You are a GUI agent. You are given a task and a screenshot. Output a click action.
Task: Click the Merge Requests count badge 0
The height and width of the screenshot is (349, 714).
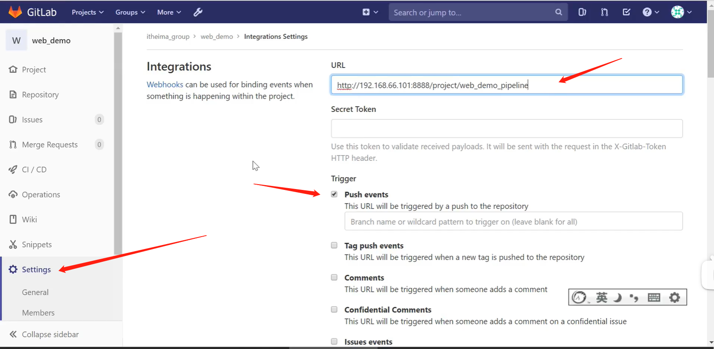click(99, 145)
